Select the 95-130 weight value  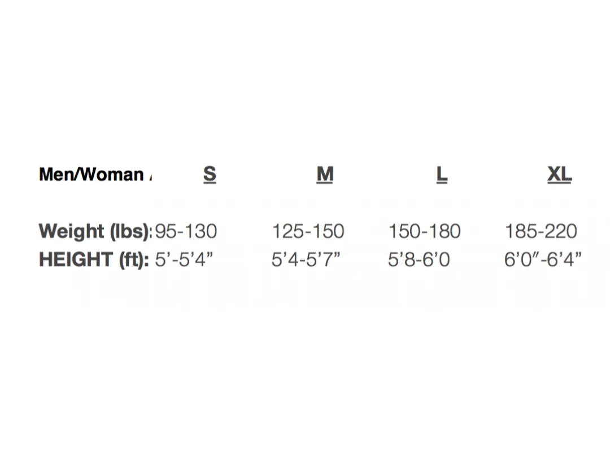click(x=186, y=231)
